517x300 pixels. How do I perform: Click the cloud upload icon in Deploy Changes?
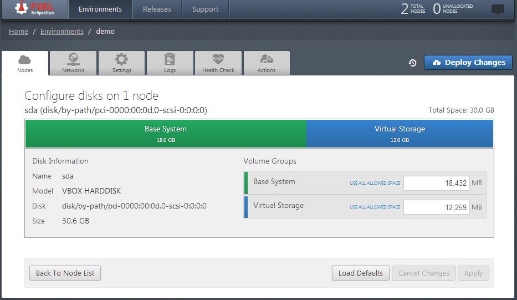point(437,62)
